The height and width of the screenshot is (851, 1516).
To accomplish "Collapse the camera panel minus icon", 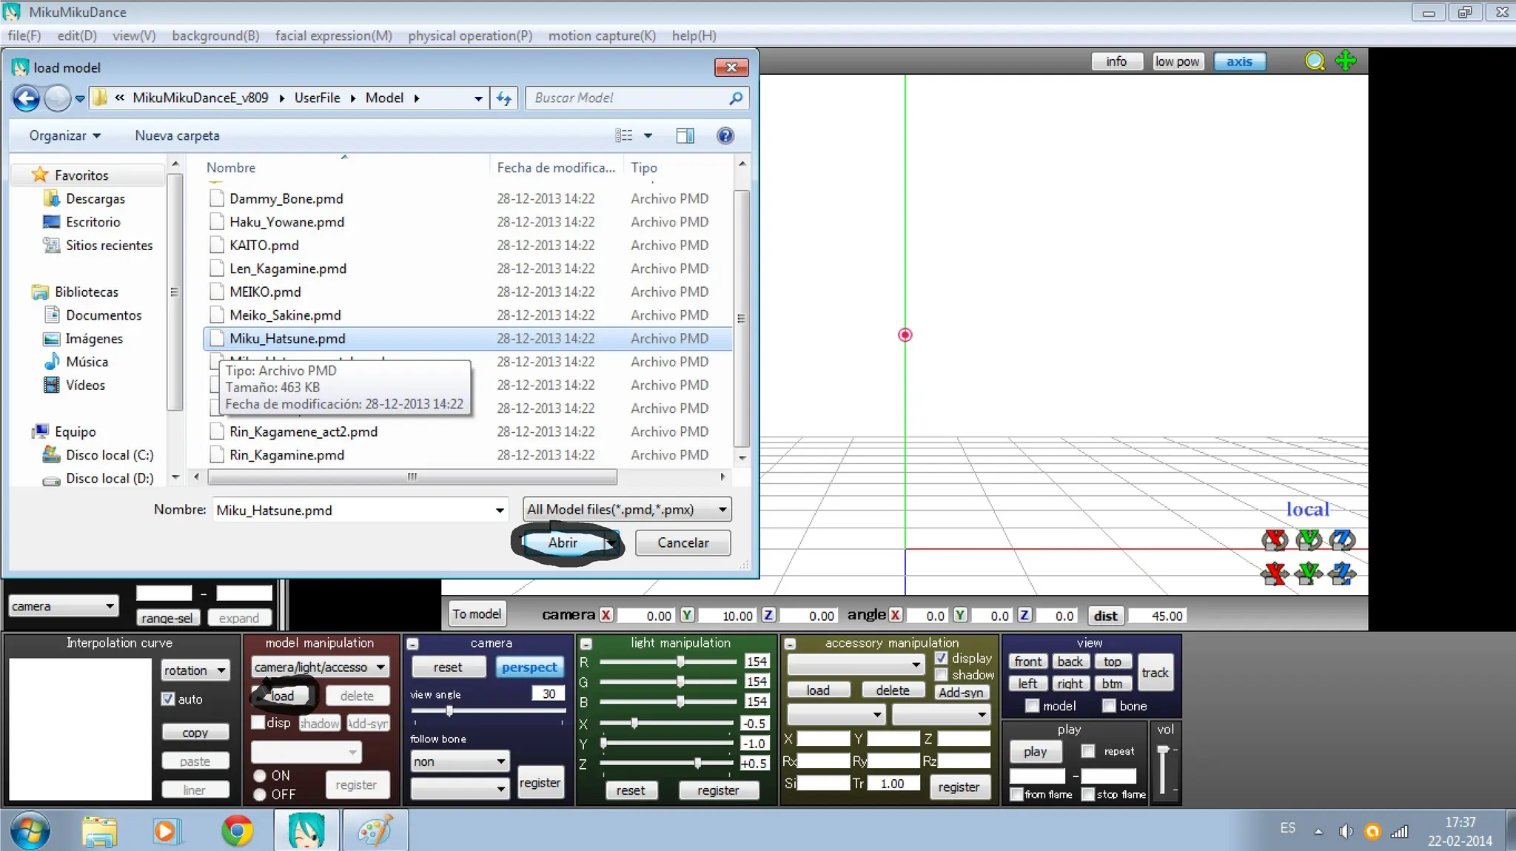I will coord(413,644).
